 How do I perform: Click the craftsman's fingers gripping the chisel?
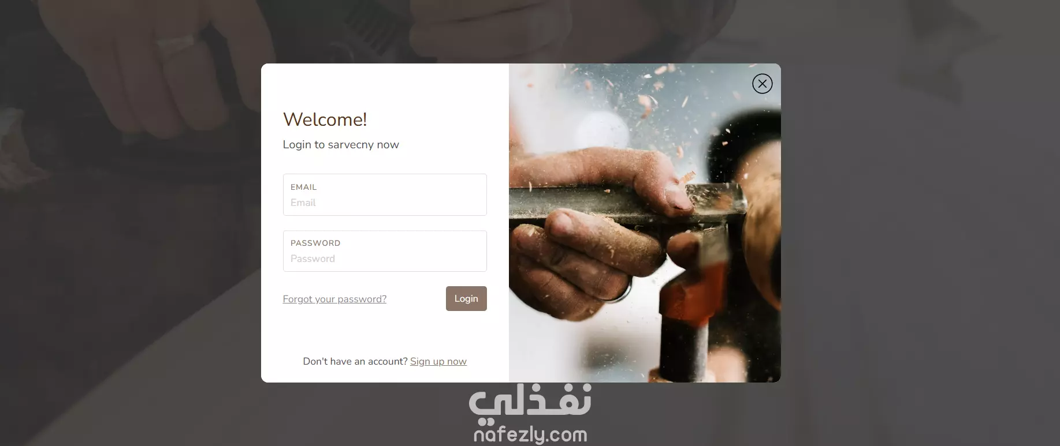click(x=589, y=254)
